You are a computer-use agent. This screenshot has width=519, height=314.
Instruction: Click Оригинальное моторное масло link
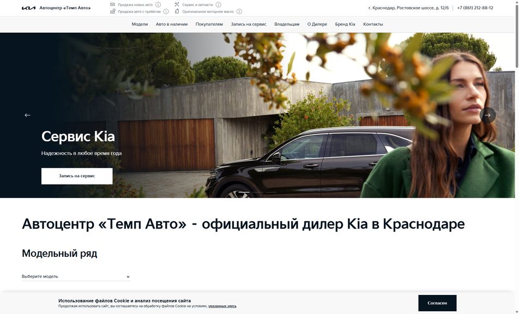click(x=208, y=11)
